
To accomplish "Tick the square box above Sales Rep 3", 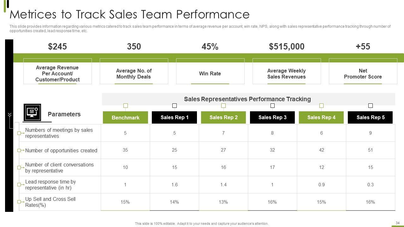I will [x=273, y=106].
